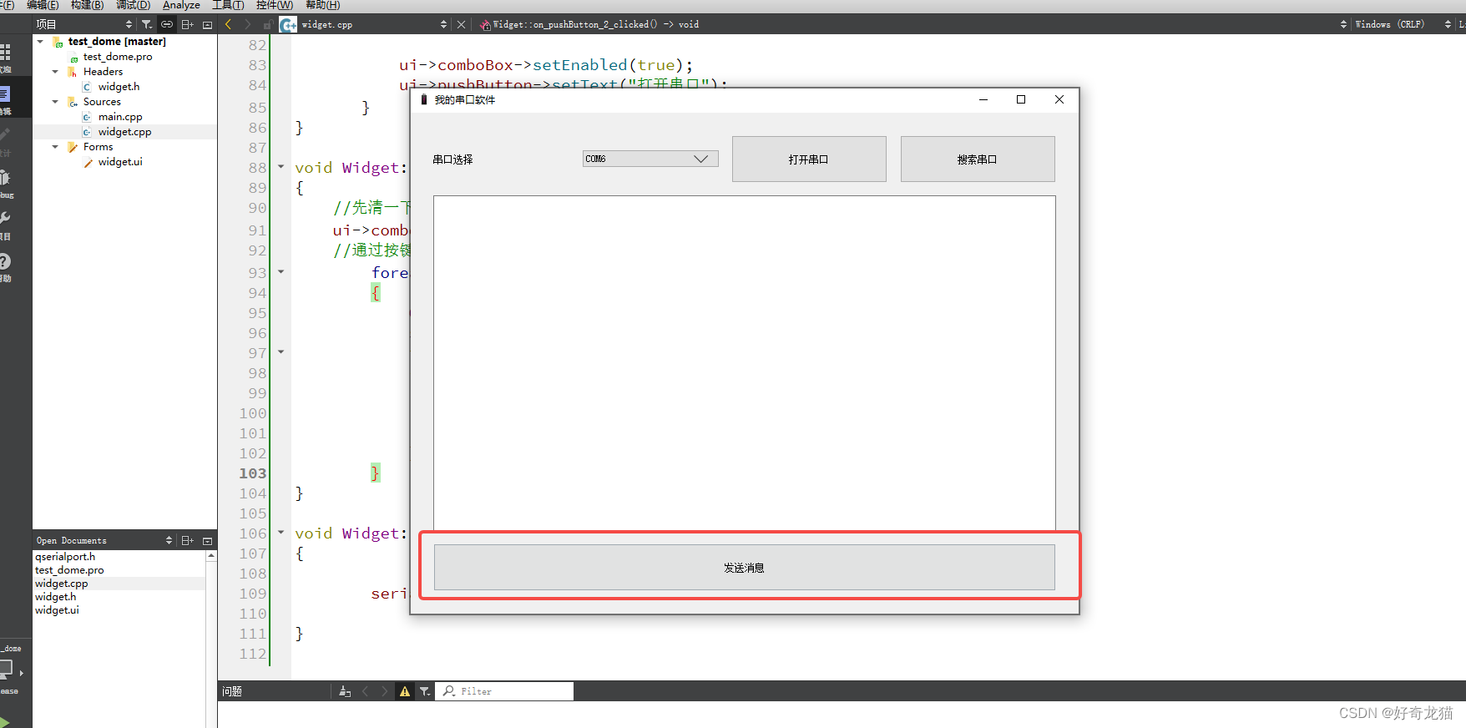
Task: Fold the code block at line 88
Action: pos(281,167)
